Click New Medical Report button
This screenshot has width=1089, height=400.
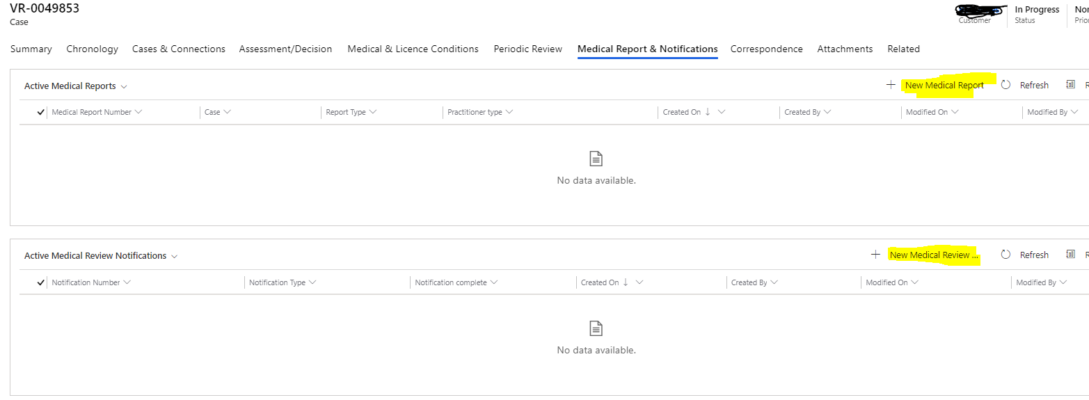(x=944, y=85)
